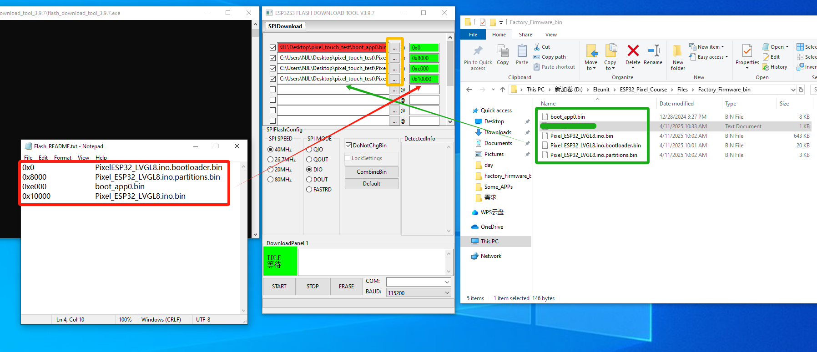Screen dimensions: 817x352
Task: Select Pixel_ESP32_LVGL8.ino.bin file in Explorer
Action: 581,136
